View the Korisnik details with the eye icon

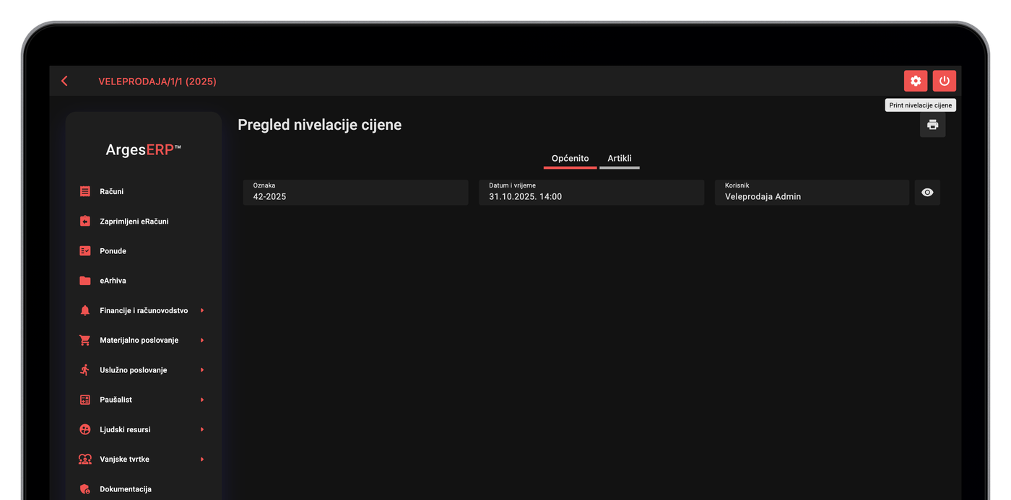point(927,193)
